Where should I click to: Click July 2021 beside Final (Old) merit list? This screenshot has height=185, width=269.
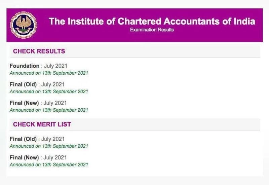click(x=53, y=139)
